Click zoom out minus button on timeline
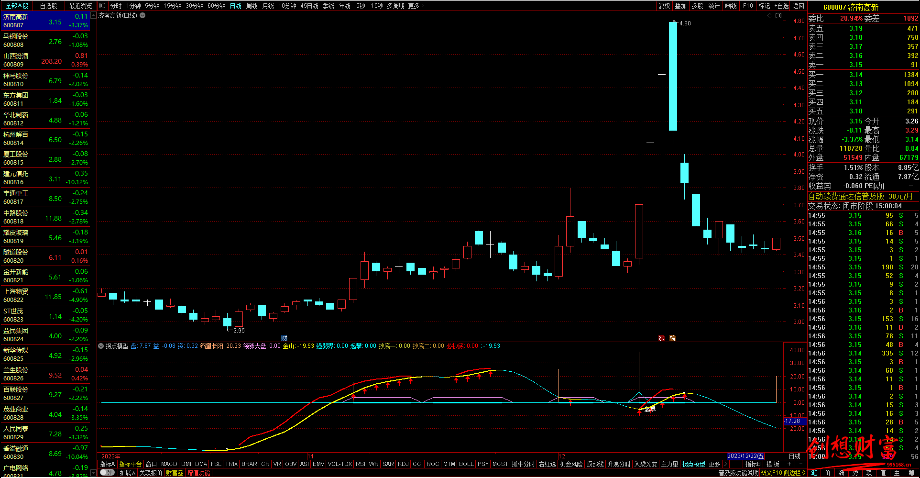The height and width of the screenshot is (478, 920). coord(800,464)
